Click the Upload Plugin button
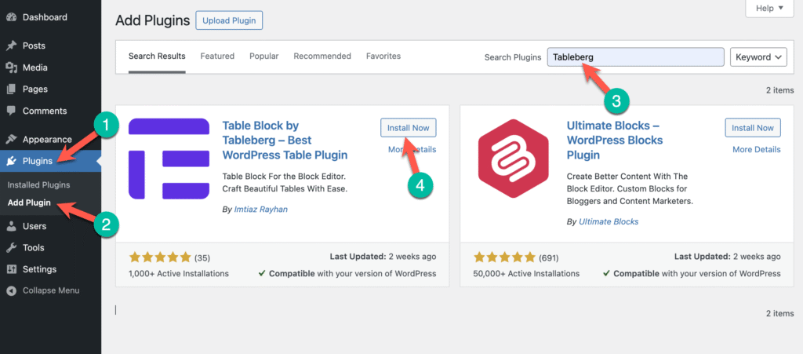This screenshot has width=803, height=354. pyautogui.click(x=229, y=20)
